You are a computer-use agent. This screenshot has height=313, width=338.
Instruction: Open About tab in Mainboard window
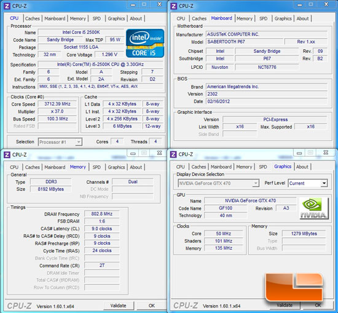click(302, 18)
